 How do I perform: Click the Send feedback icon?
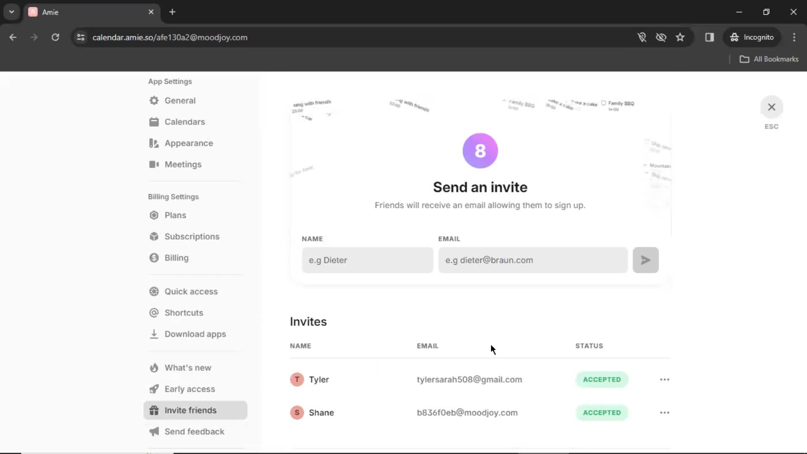[x=153, y=431]
